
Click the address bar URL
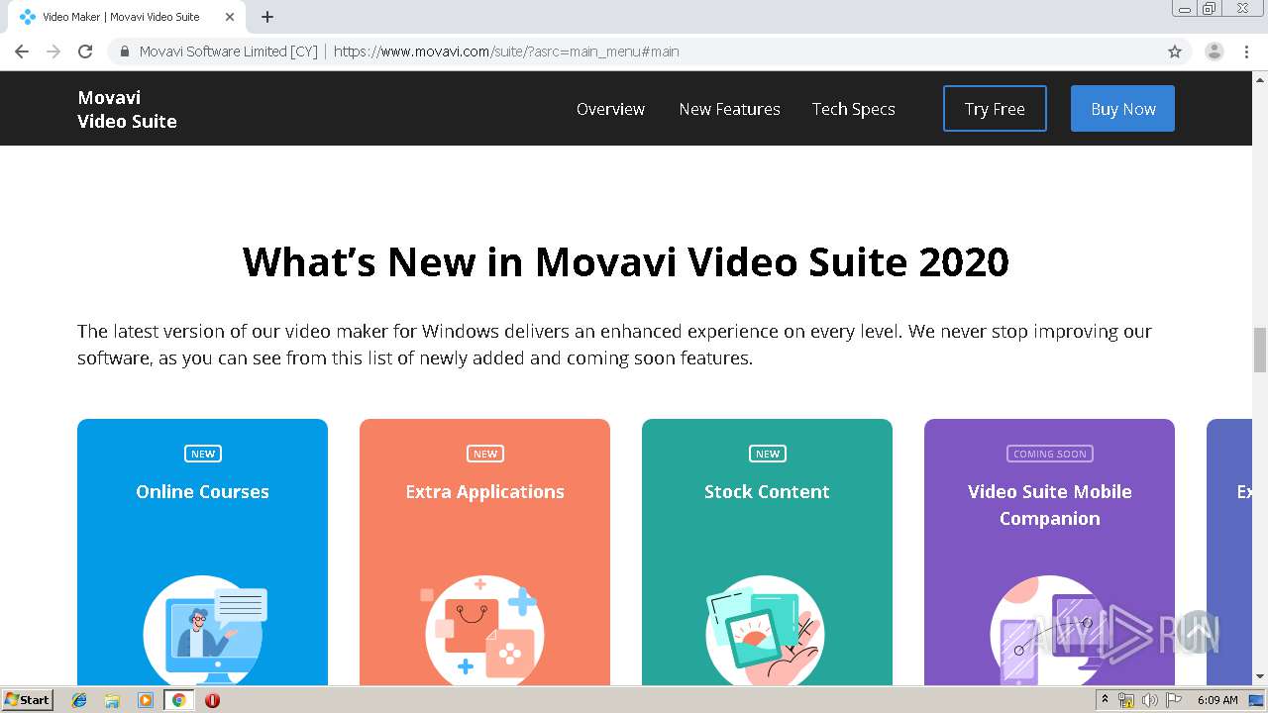[x=506, y=51]
